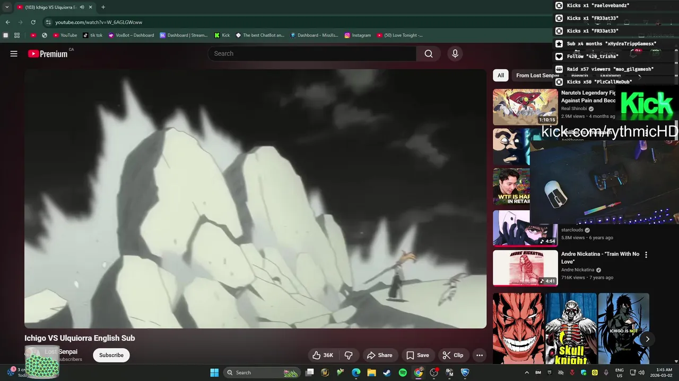Screen dimensions: 679x381
Task: Open the Instagram bookmark
Action: click(x=358, y=35)
